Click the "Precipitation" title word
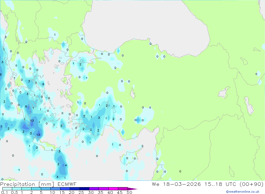The width and height of the screenshot is (265, 194). (17, 184)
